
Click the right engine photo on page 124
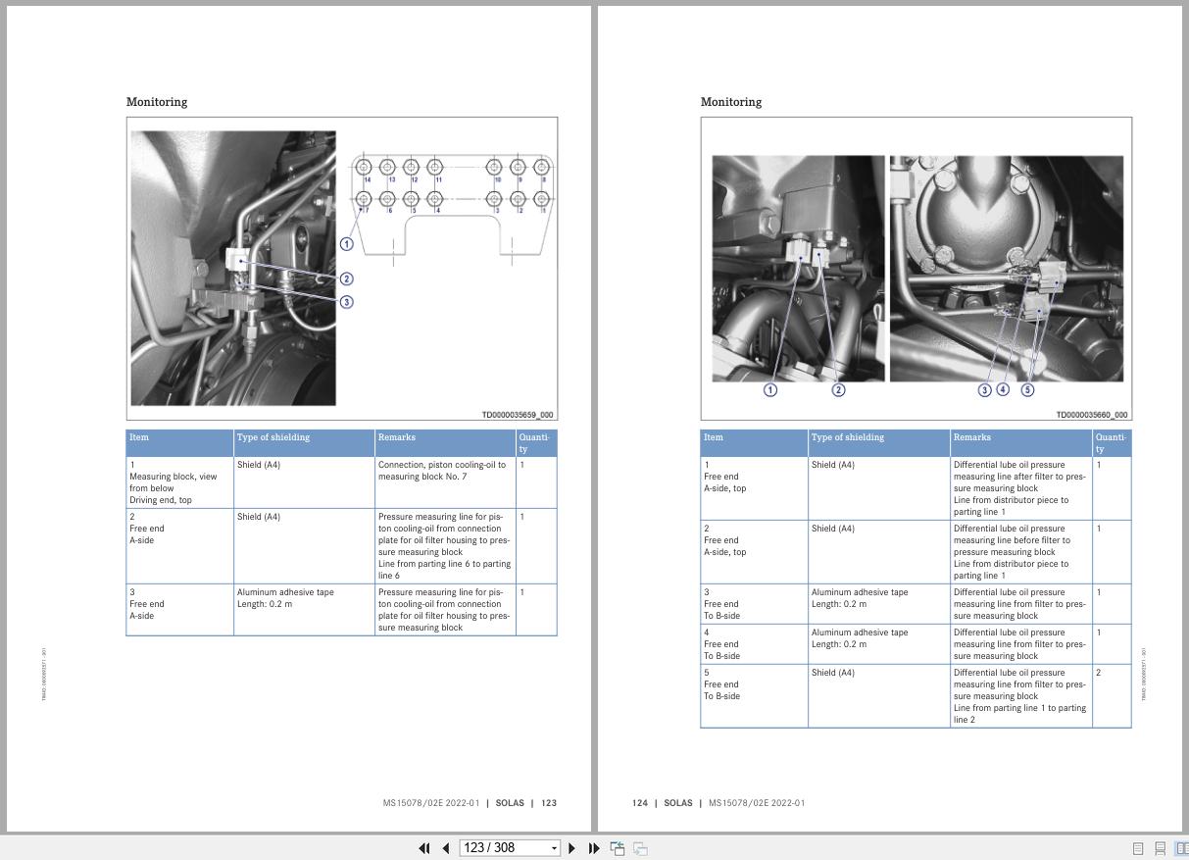(x=1007, y=269)
